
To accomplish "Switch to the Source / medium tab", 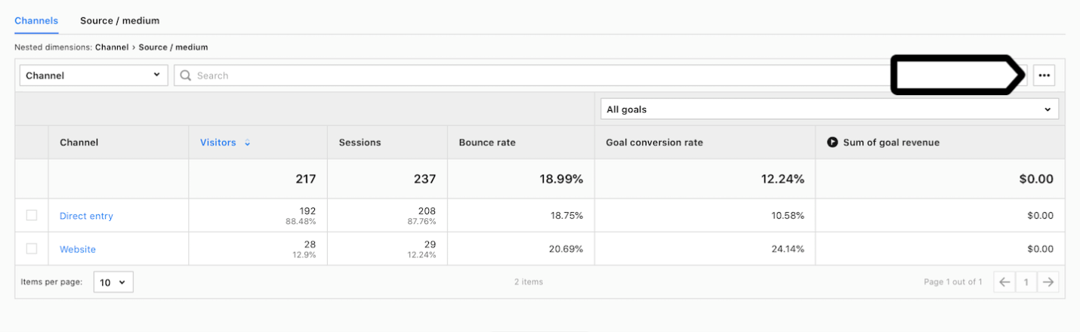I will coord(119,20).
